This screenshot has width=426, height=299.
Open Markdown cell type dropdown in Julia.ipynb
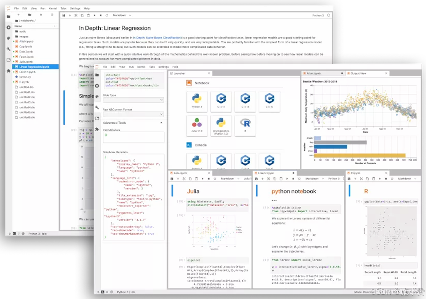[x=230, y=179]
